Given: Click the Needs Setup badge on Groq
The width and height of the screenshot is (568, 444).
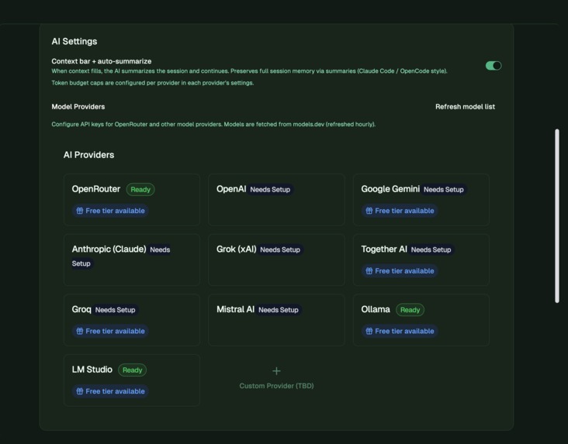Looking at the screenshot, I should pos(115,310).
